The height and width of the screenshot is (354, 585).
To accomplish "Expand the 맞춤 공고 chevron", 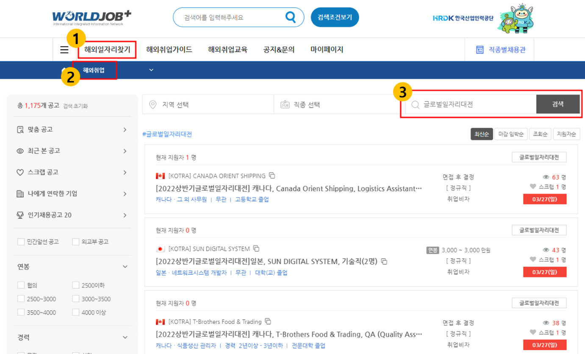I will 125,130.
